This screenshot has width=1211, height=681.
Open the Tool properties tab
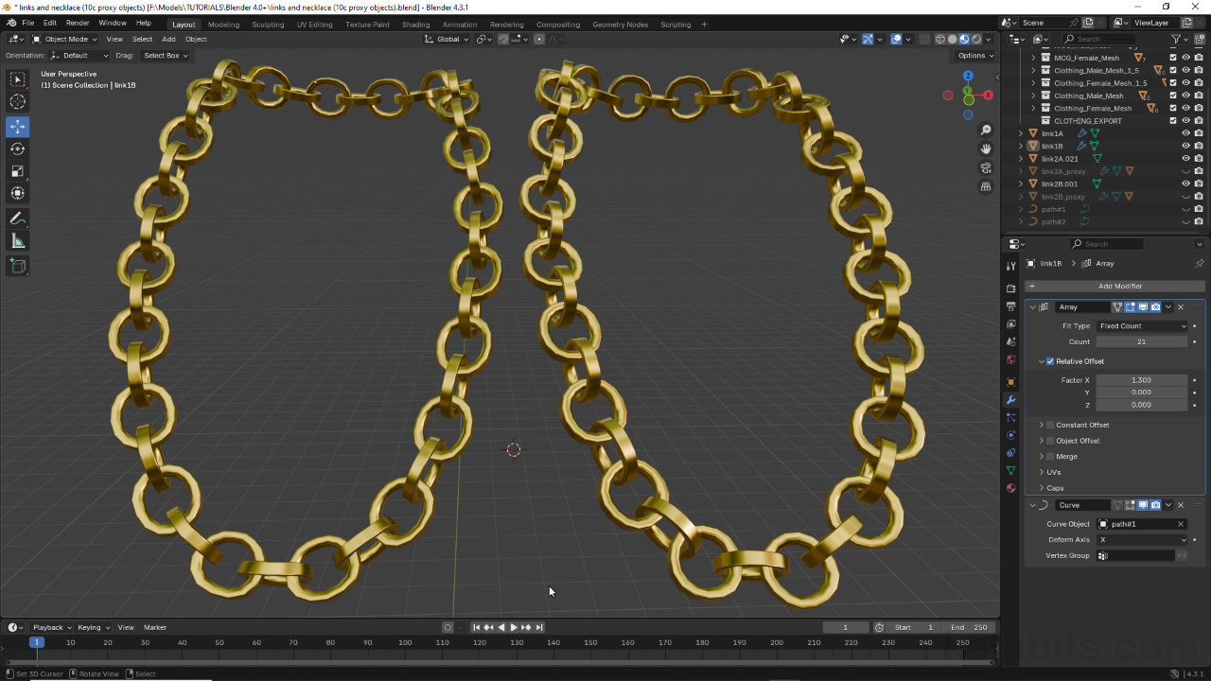tap(1011, 267)
